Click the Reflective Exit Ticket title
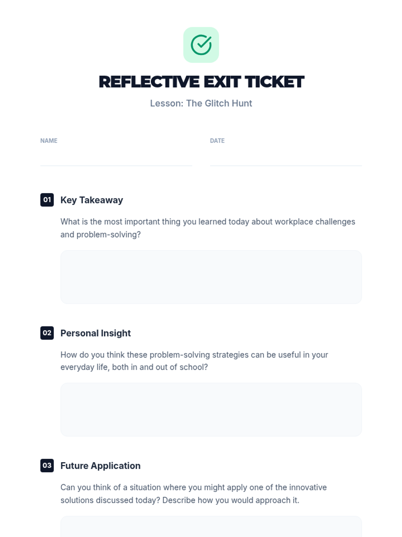Image resolution: width=402 pixels, height=537 pixels. (201, 82)
